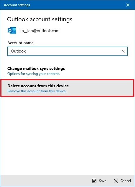Click the empty gray footer bar area
The image size is (135, 187).
tap(45, 181)
